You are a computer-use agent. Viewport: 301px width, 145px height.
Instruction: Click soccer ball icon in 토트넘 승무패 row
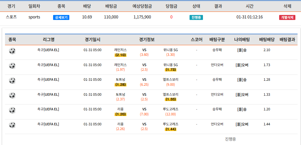coord(12,80)
